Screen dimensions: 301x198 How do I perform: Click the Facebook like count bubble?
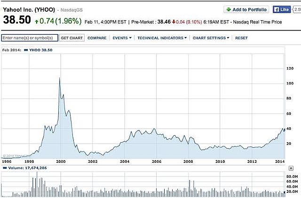(297, 9)
